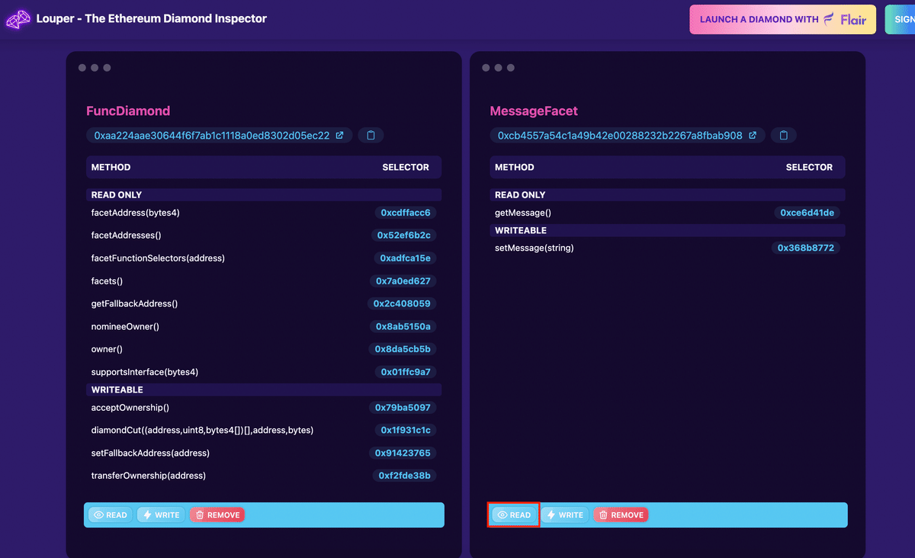Click selector badge 0x1f931c1c
This screenshot has width=915, height=558.
(406, 430)
